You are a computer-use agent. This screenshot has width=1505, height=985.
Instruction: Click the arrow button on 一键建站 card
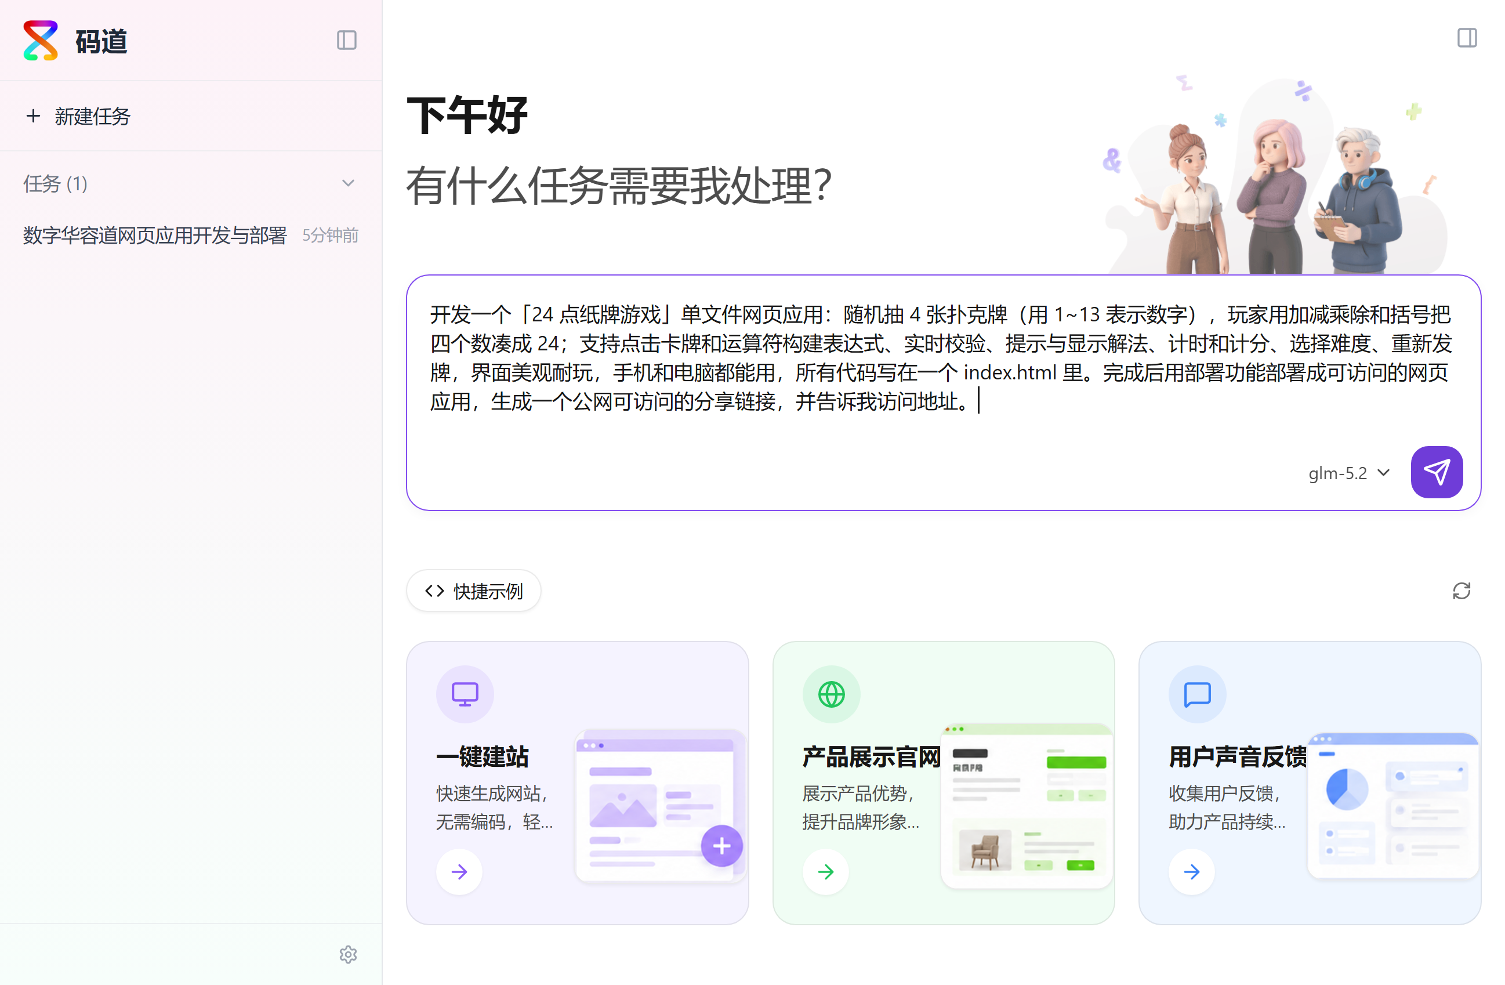pos(459,872)
